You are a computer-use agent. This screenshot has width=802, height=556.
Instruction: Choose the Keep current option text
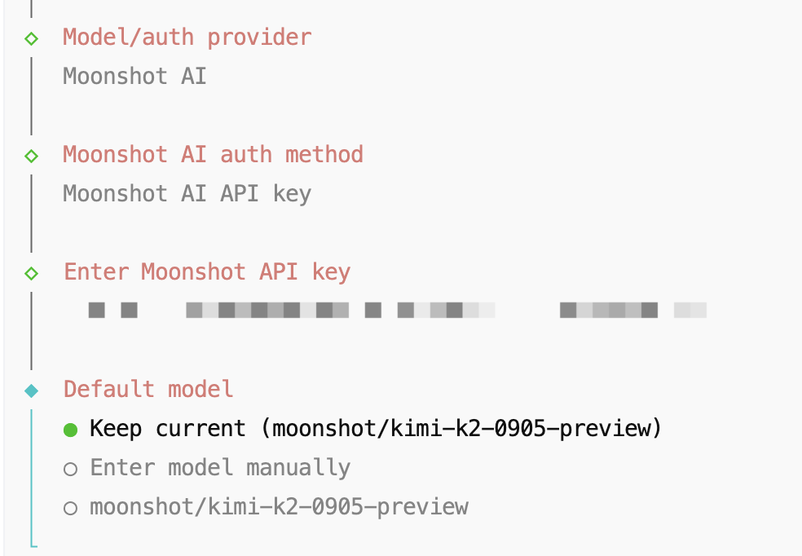coord(375,429)
